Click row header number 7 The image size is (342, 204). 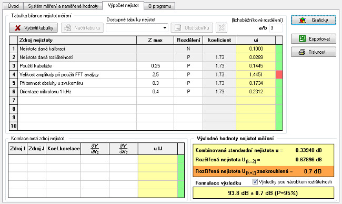[x=14, y=100]
